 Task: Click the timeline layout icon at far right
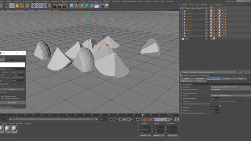(177, 119)
